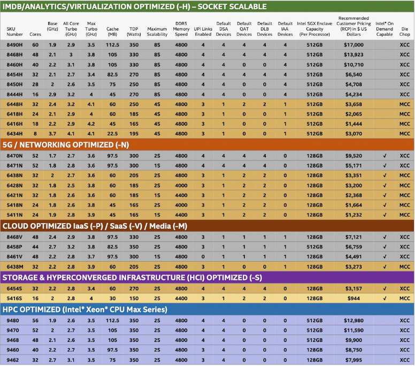Select the 8444H SKU cell

tap(14, 94)
